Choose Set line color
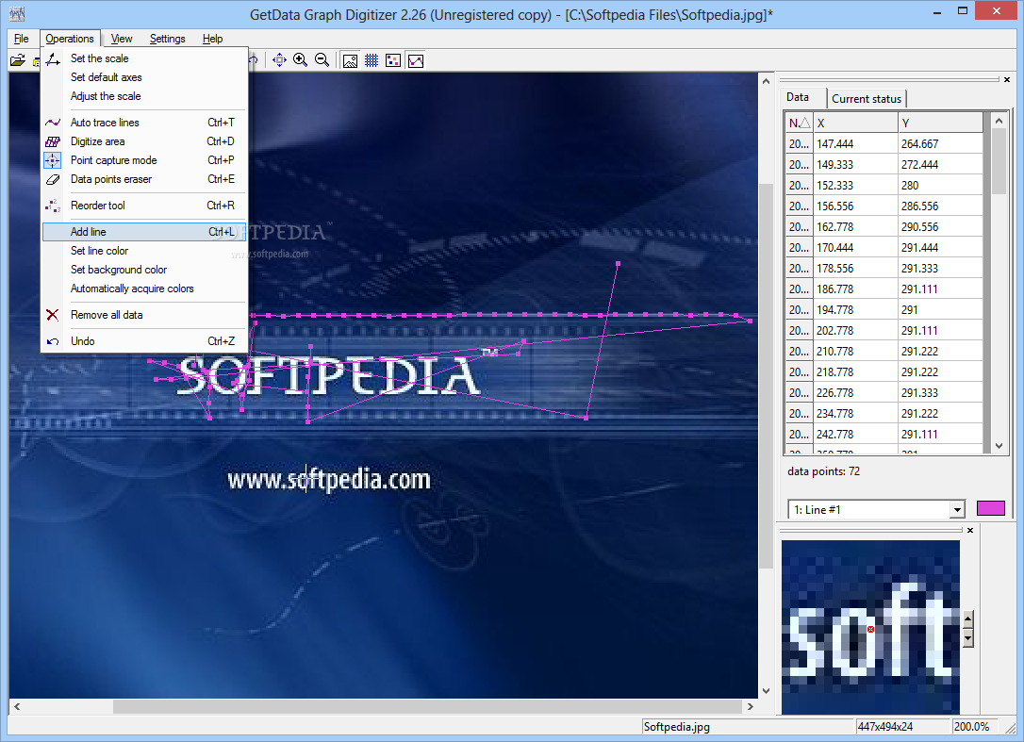This screenshot has height=742, width=1024. click(144, 251)
